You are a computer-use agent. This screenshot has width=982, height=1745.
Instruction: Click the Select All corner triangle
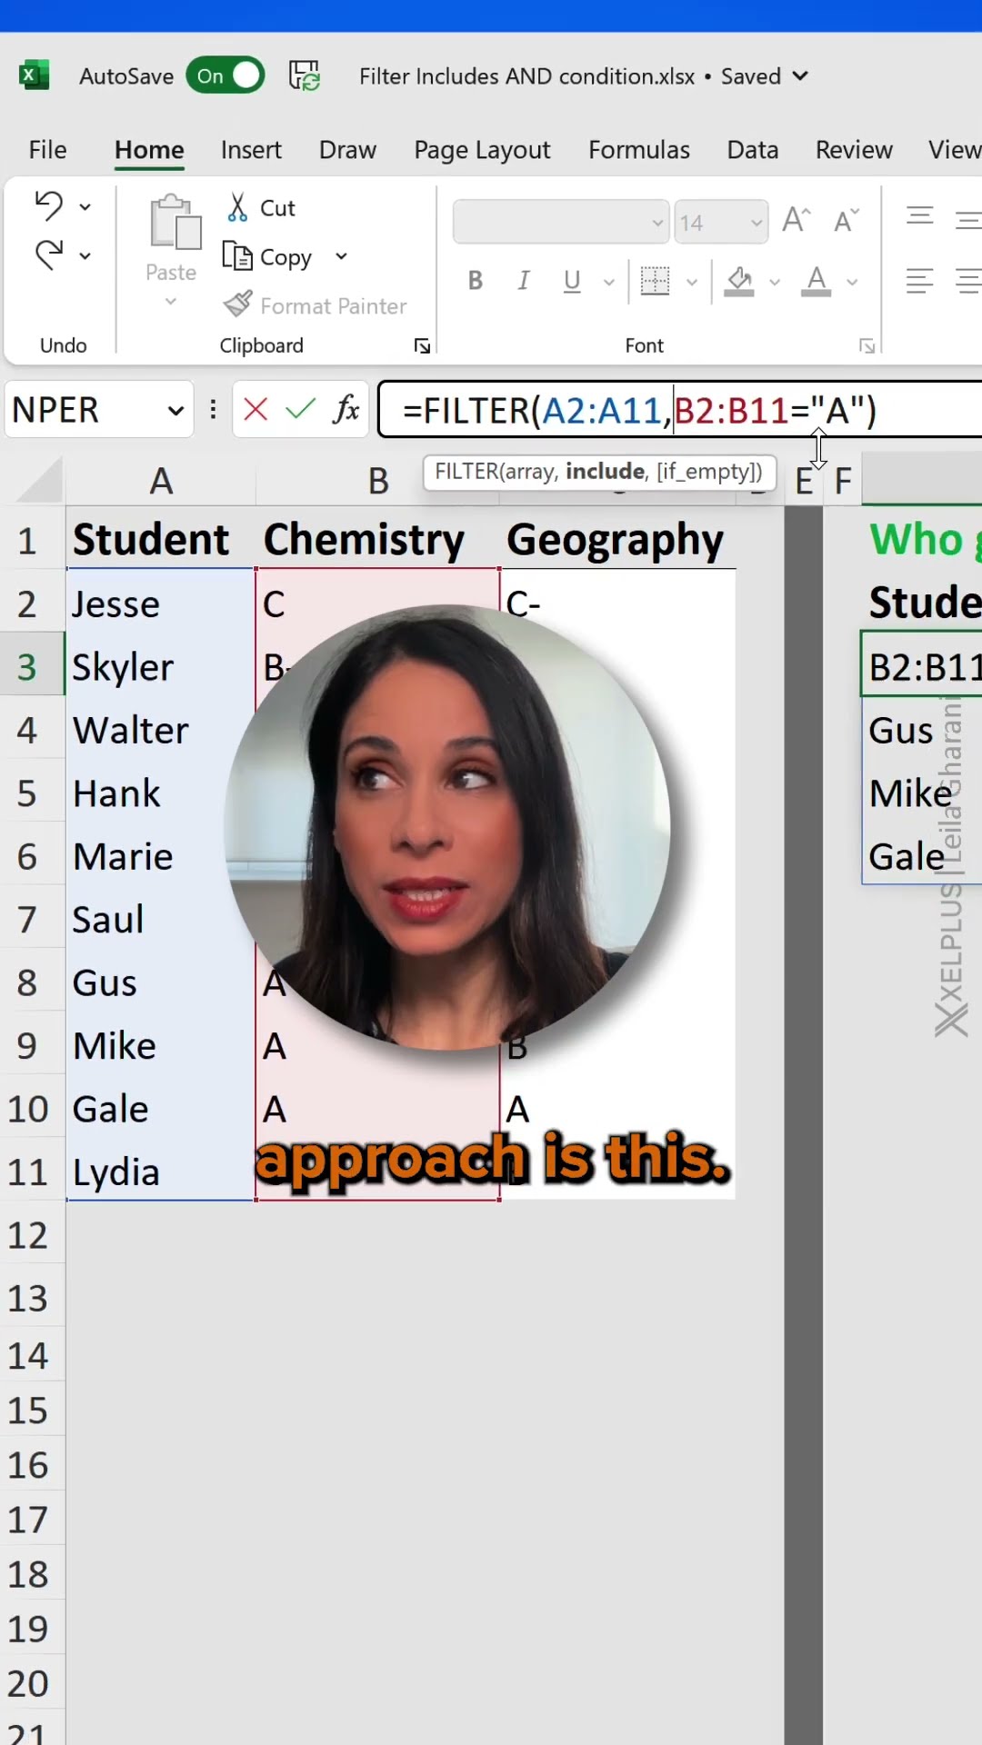coord(38,481)
